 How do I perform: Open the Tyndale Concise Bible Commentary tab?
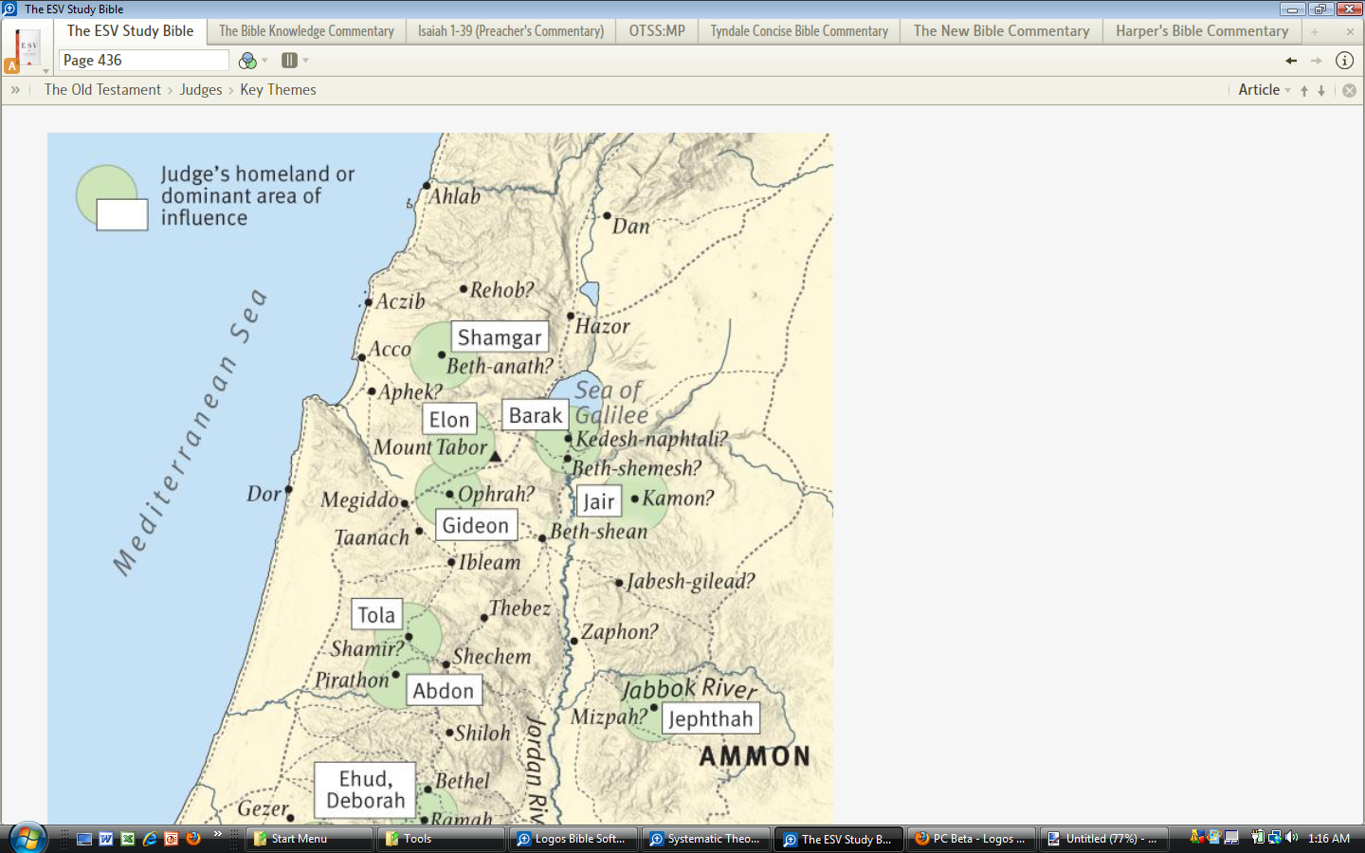coord(799,31)
